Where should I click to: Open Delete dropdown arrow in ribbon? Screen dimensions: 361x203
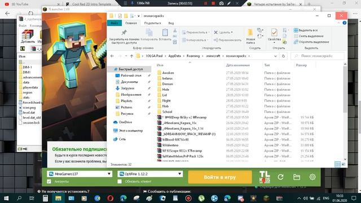(x=232, y=32)
